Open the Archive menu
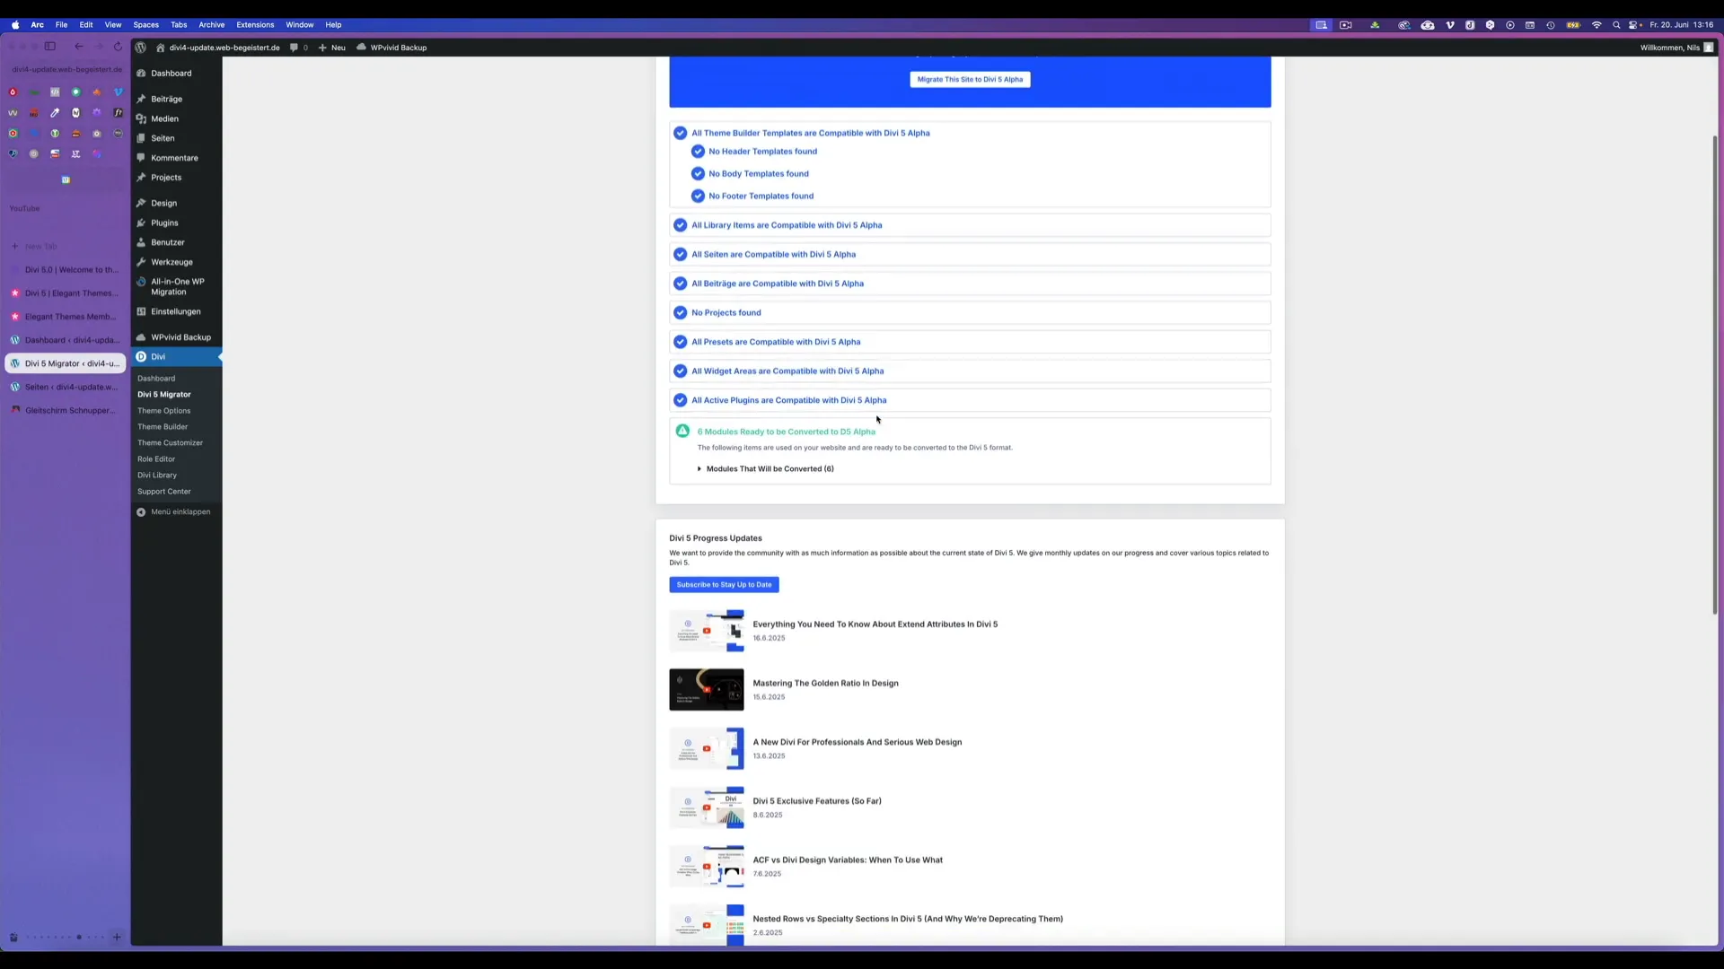 coord(212,25)
